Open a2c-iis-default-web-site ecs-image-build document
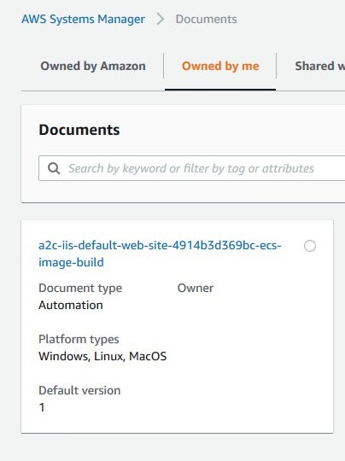This screenshot has width=345, height=461. 160,254
